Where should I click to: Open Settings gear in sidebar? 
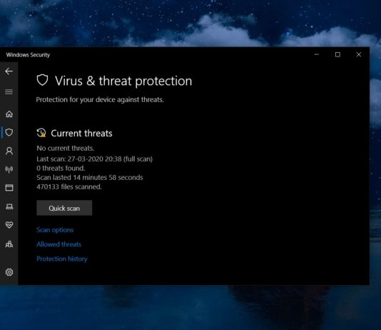pos(9,272)
